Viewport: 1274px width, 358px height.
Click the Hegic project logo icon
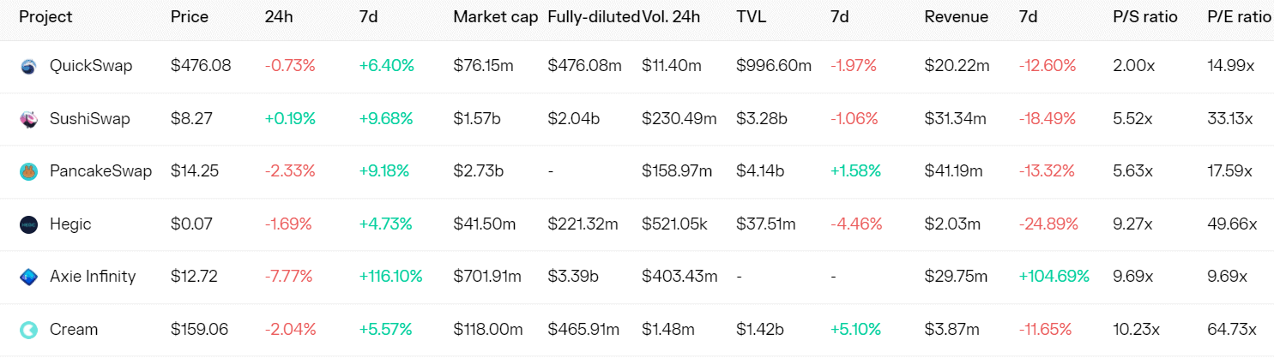(x=28, y=224)
